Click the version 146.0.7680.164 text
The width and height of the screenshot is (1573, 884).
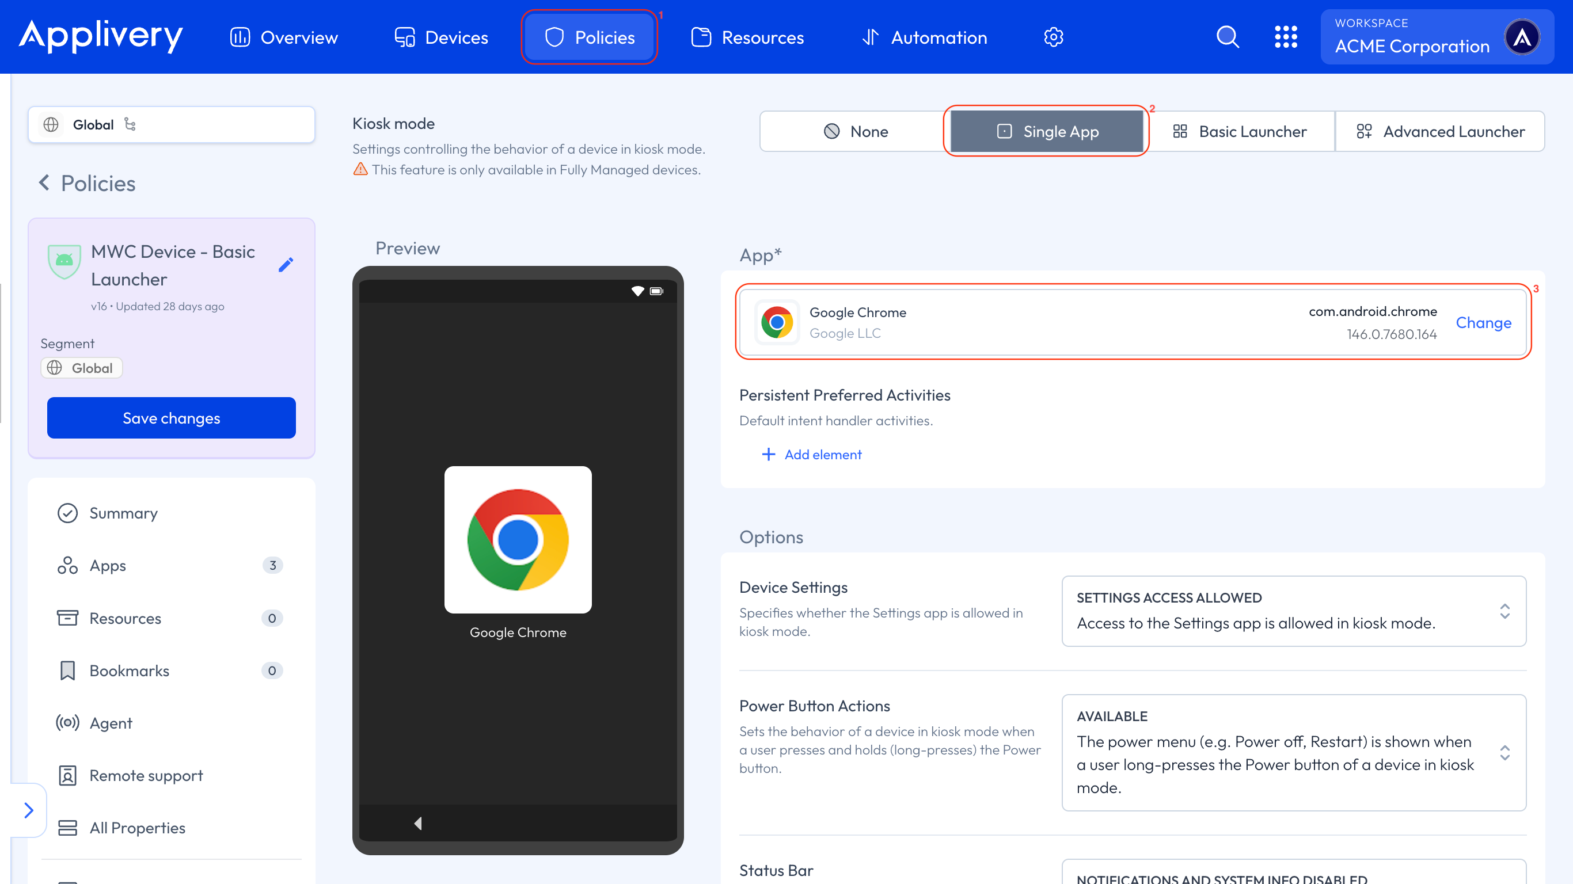tap(1392, 334)
